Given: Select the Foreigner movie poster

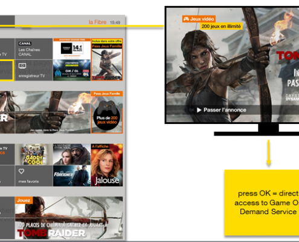Looking at the screenshot, I should 72,175.
